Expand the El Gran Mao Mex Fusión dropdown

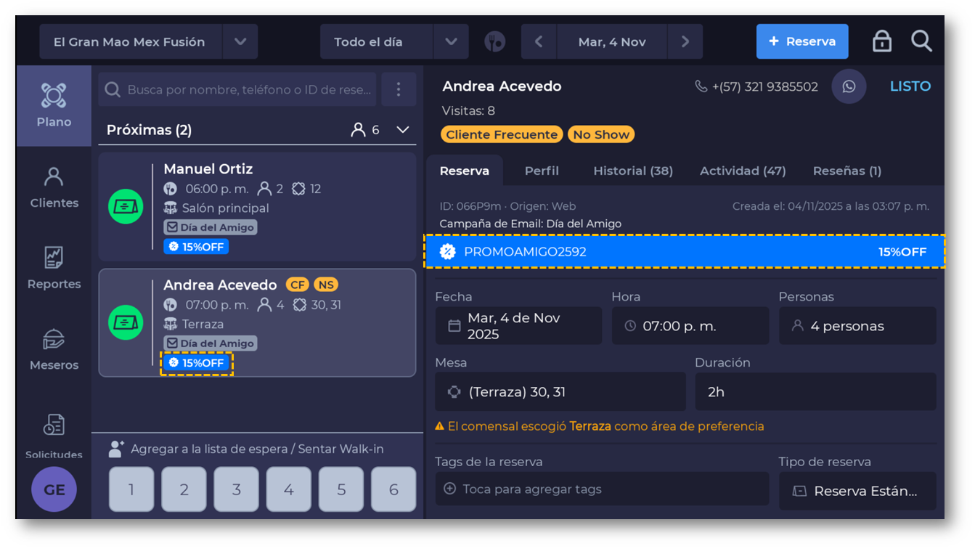pyautogui.click(x=240, y=41)
